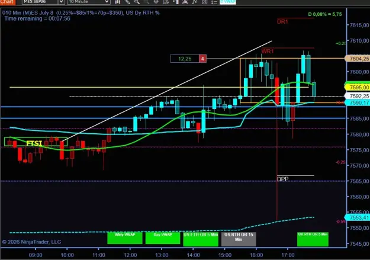Select the yellow 7595,00 price marker
This screenshot has width=370, height=260.
[357, 88]
